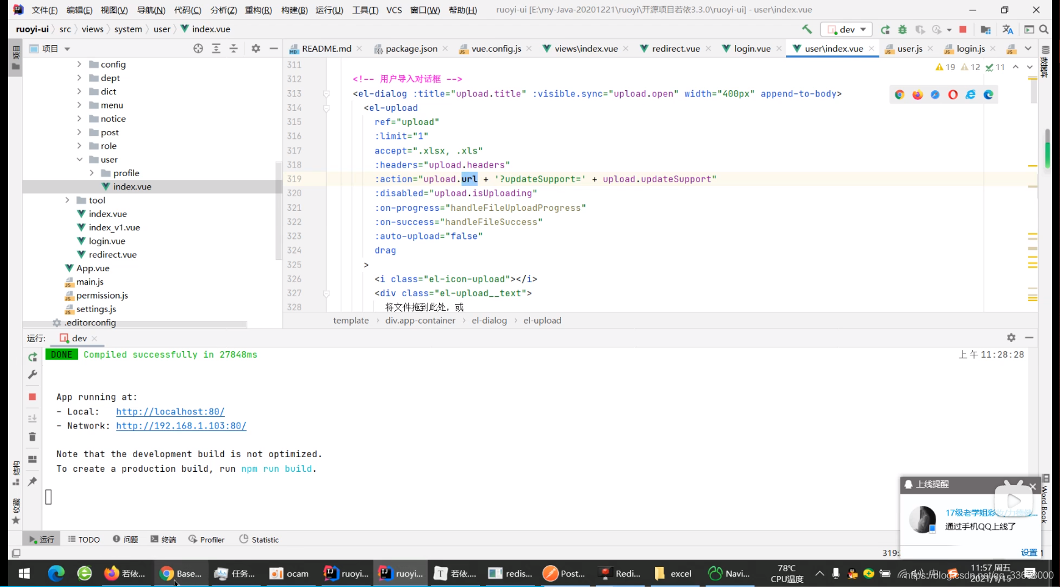Open the dev run configuration dropdown

click(x=847, y=29)
